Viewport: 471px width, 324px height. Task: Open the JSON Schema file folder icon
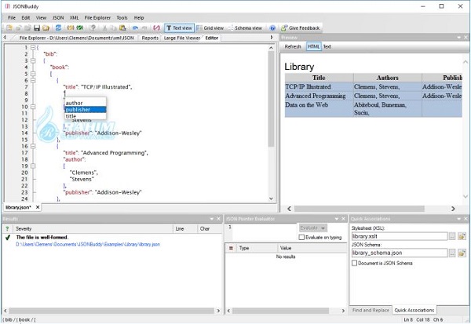[x=462, y=254]
